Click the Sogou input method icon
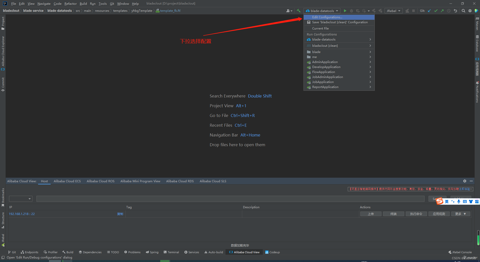 point(440,201)
